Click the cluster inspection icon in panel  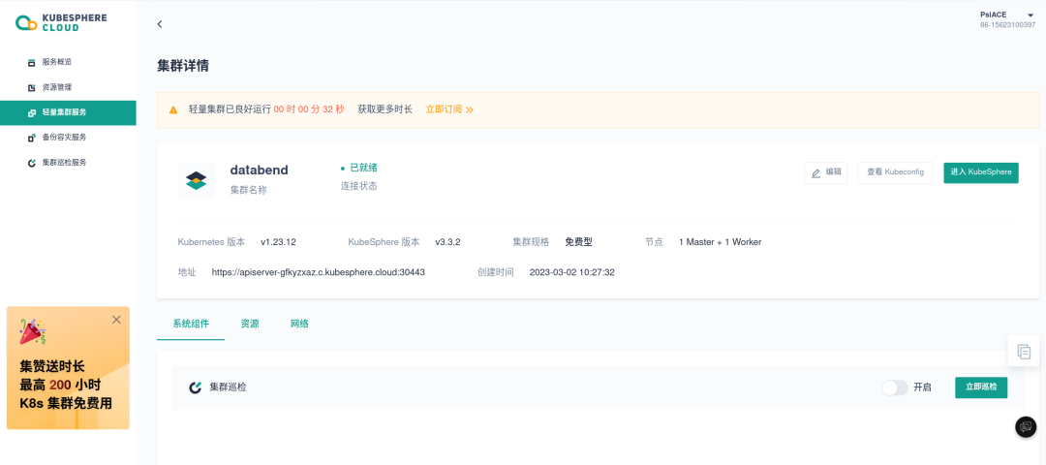[x=196, y=387]
